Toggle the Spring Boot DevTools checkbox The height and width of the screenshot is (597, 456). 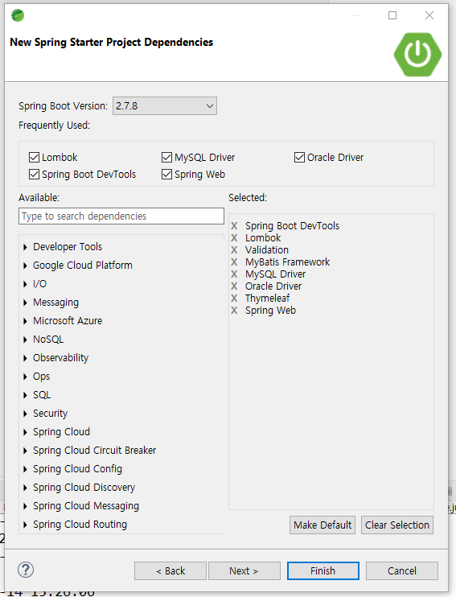point(35,175)
